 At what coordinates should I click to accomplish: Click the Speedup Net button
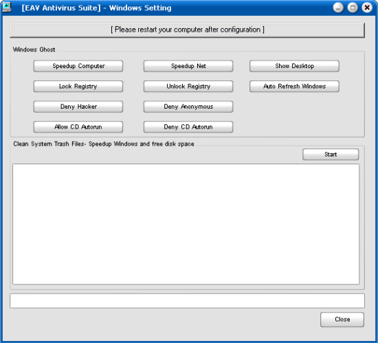coord(188,66)
